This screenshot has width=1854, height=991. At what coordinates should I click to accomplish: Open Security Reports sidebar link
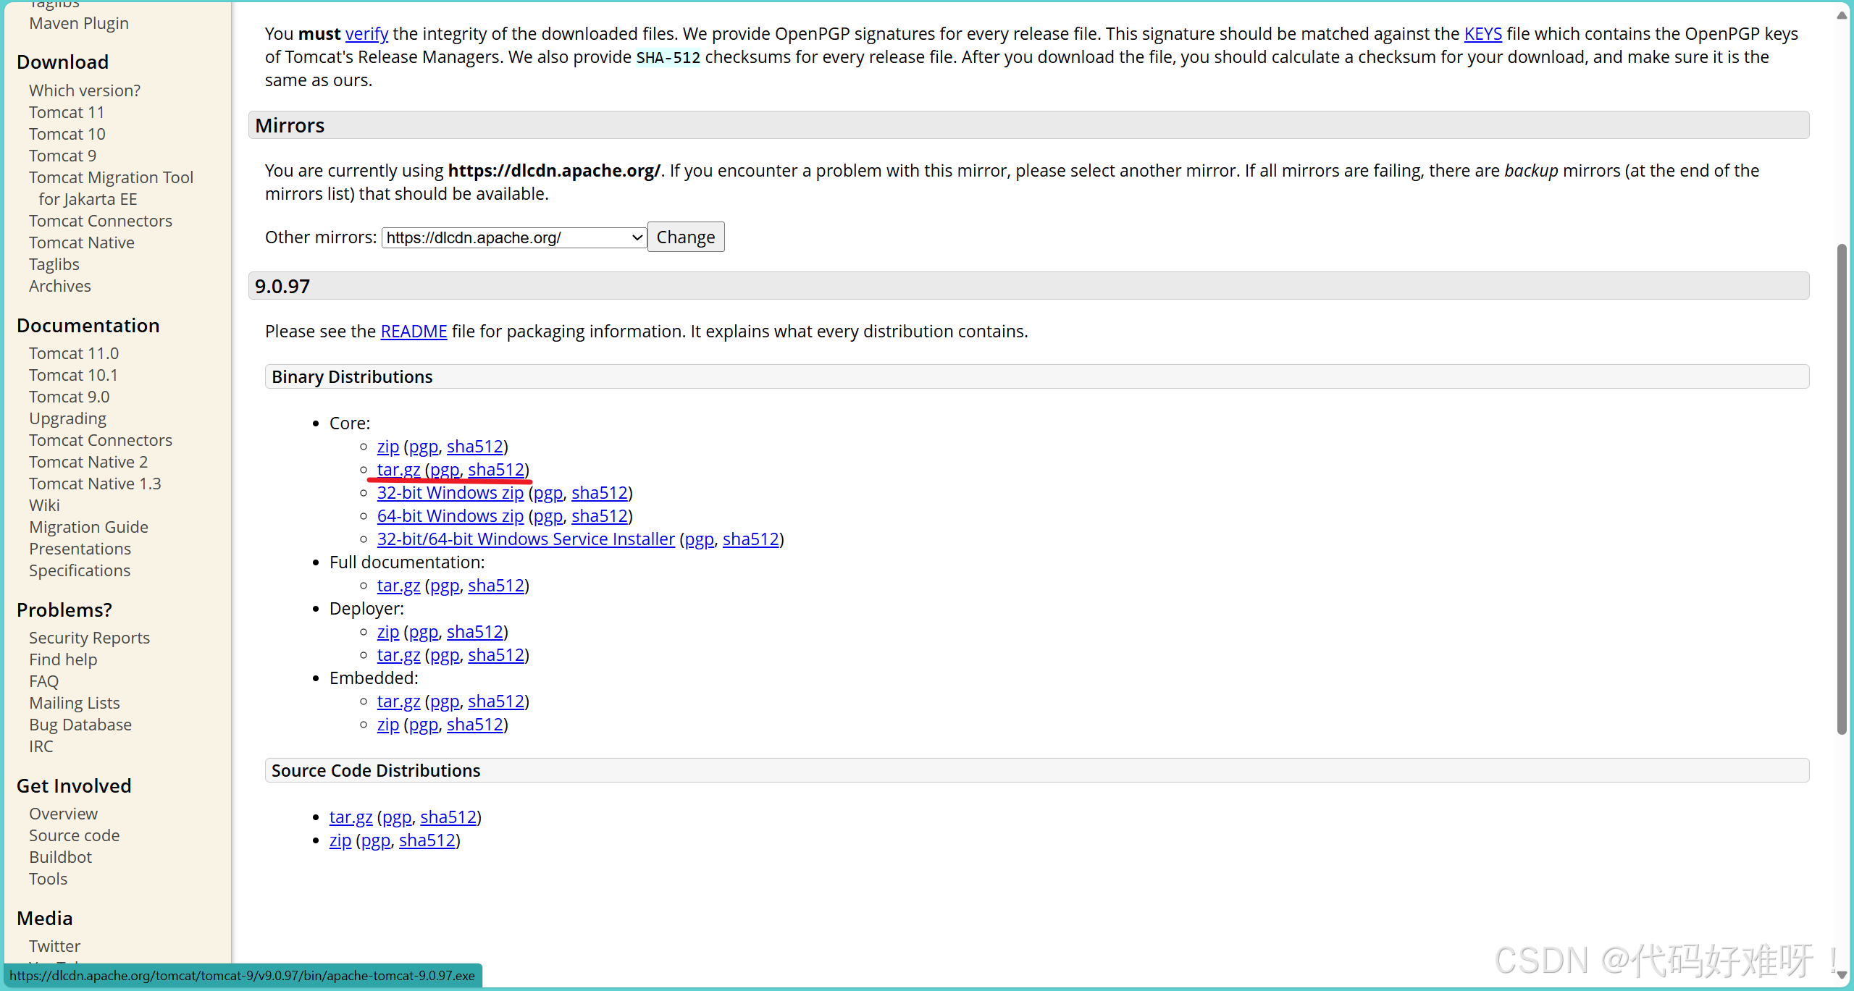click(89, 638)
